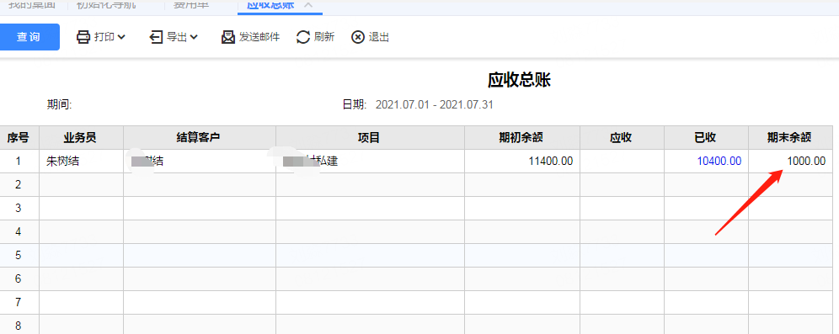The image size is (839, 334).
Task: Select the 已收 column header
Action: click(x=706, y=138)
